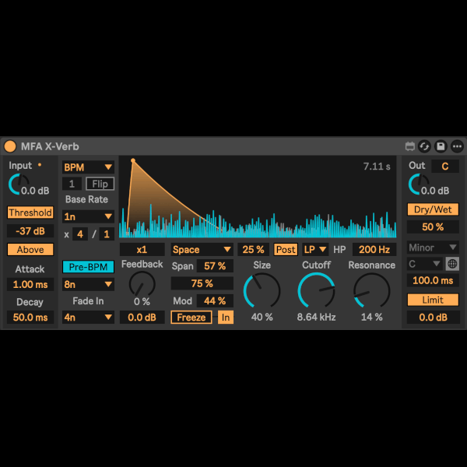Click the HP 200 Hz value field
Viewport: 467px width, 467px height.
(374, 250)
